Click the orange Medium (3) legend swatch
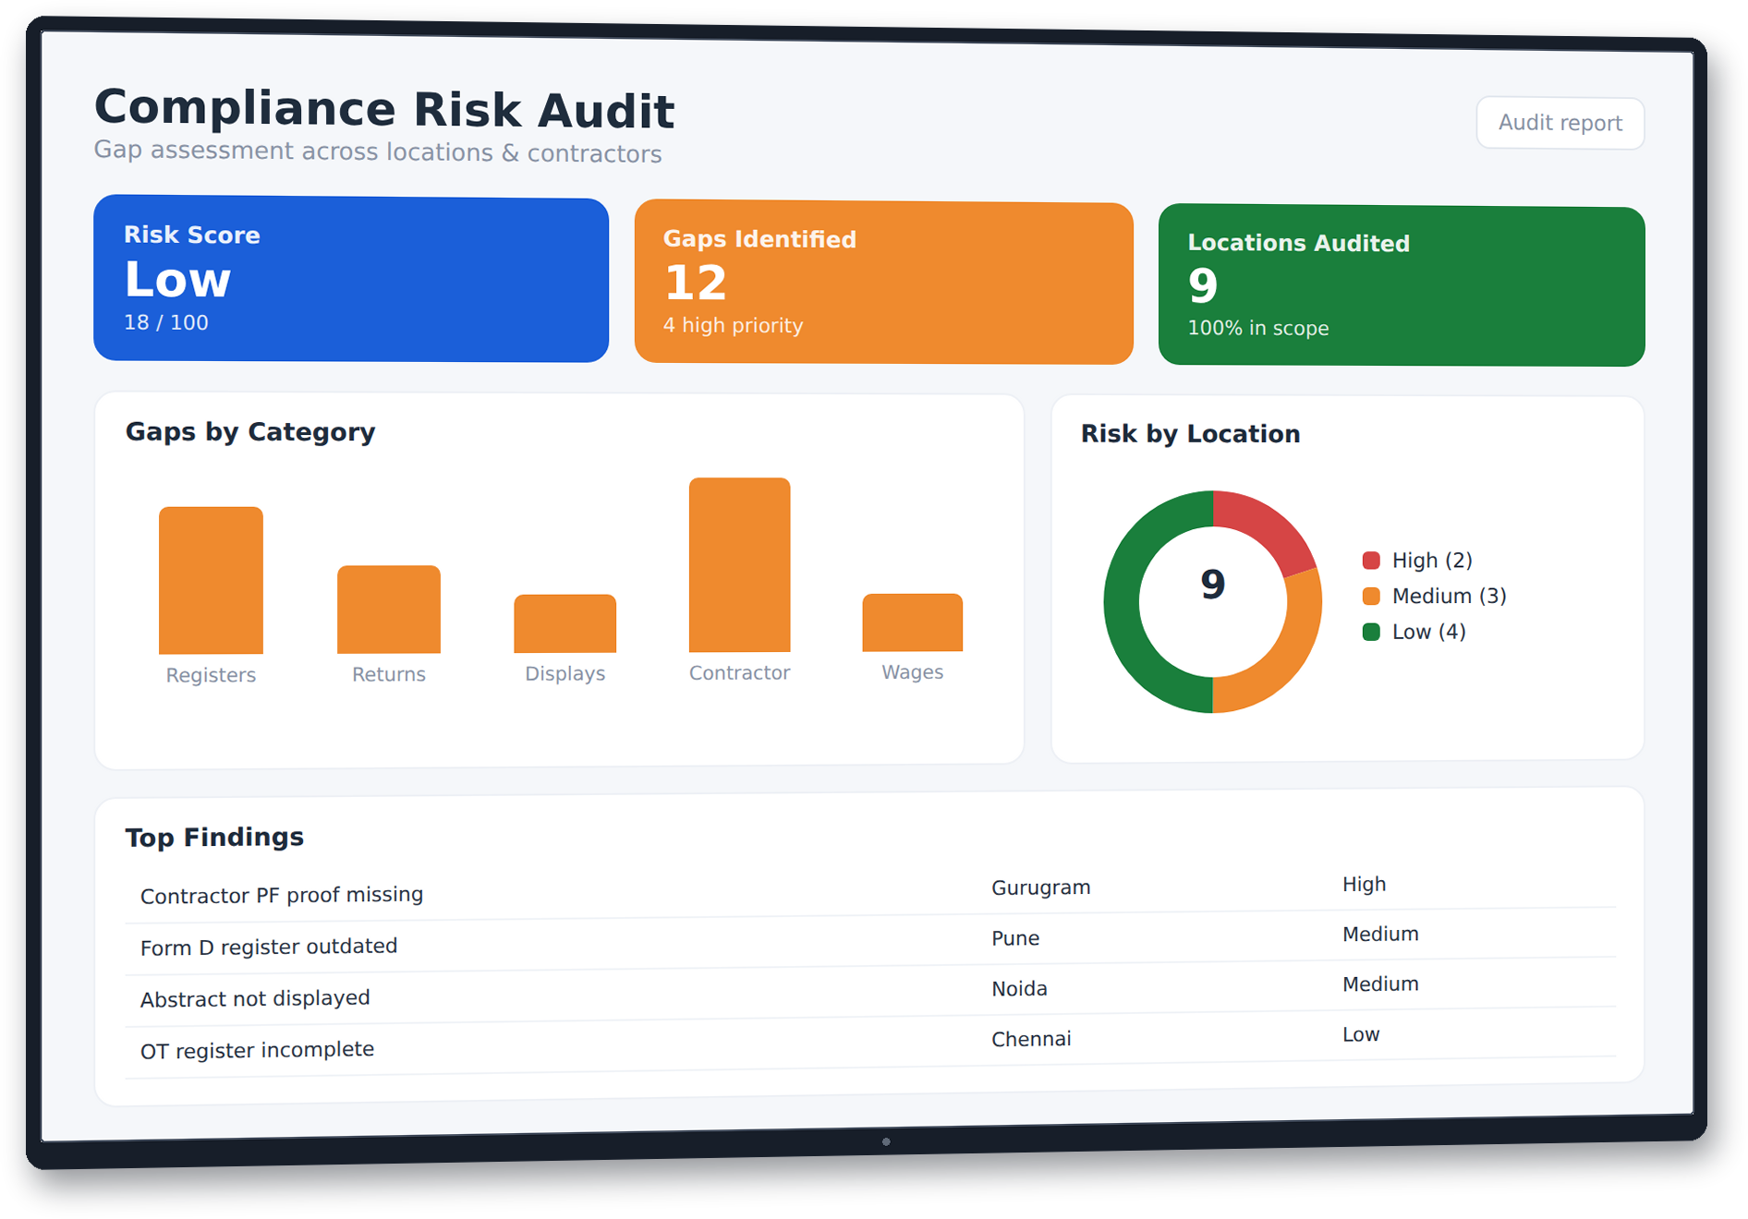 pyautogui.click(x=1371, y=597)
